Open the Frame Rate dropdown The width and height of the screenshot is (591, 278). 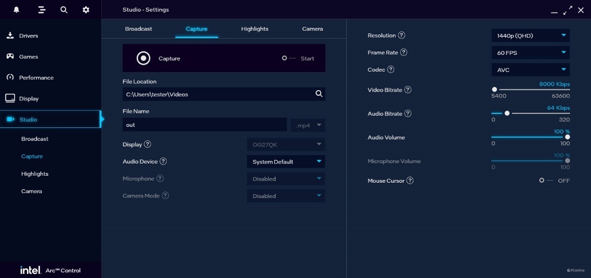point(530,53)
